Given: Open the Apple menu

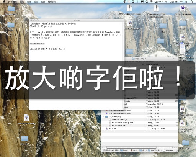Looking at the screenshot, I should coord(4,2).
